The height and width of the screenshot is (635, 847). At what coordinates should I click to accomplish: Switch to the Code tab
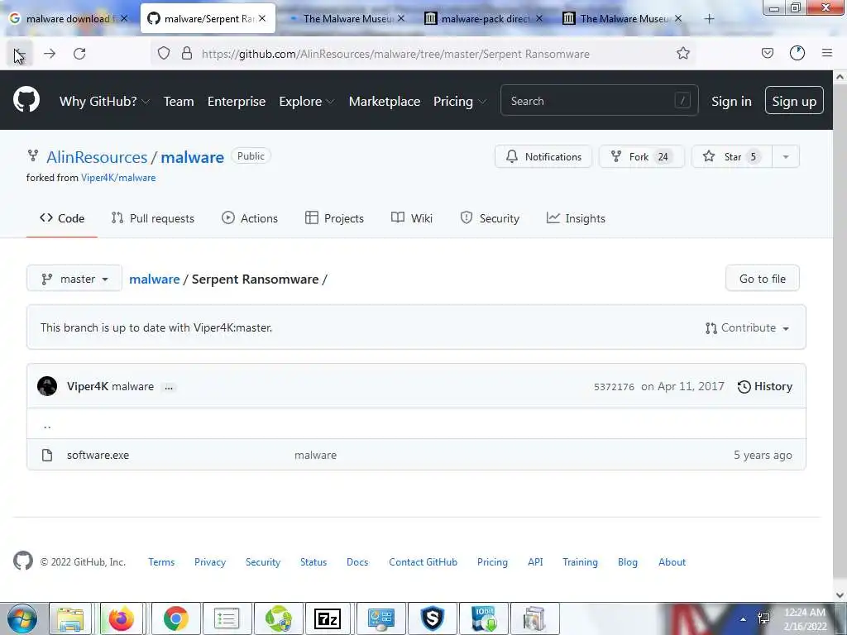coord(61,218)
